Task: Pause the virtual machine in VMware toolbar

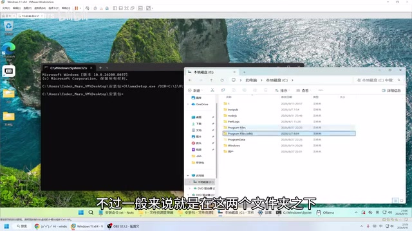Action: (76, 8)
